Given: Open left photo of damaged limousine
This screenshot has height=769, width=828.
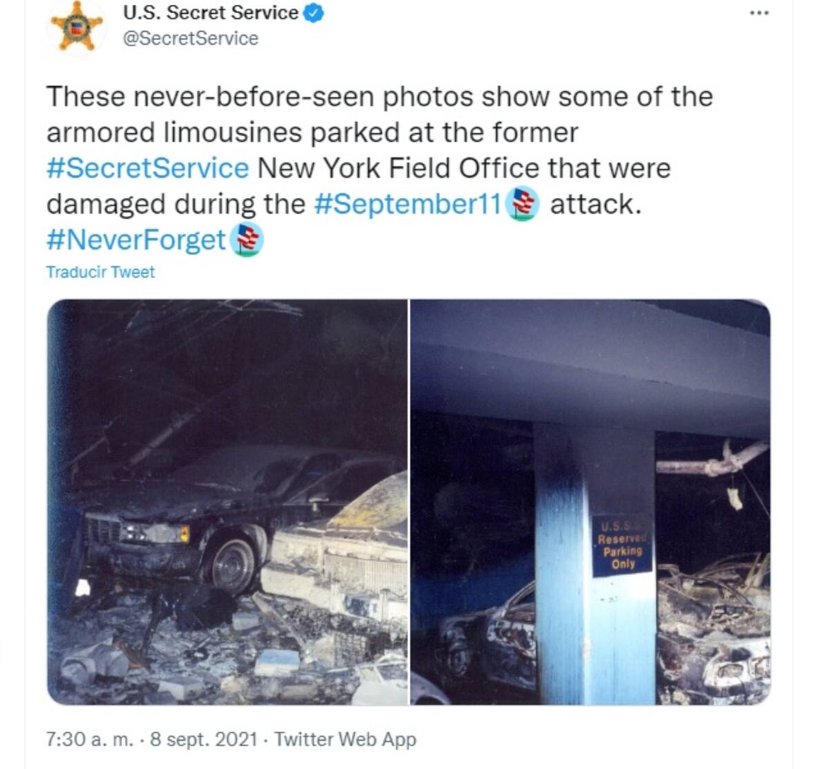Looking at the screenshot, I should click(x=227, y=502).
